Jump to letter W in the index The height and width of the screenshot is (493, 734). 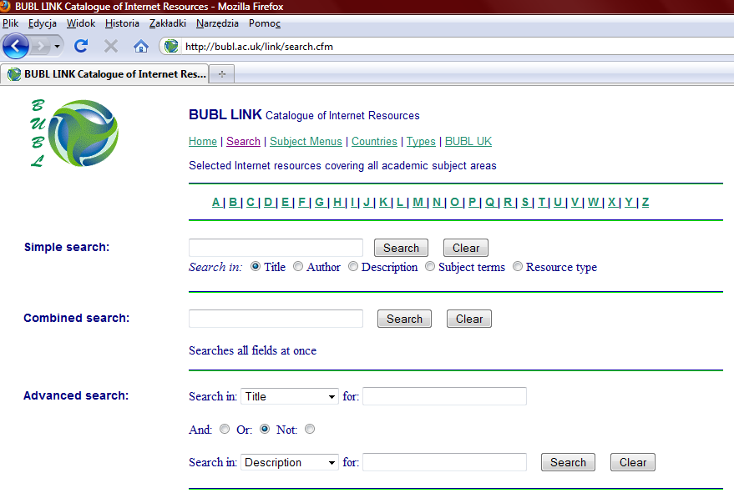tap(594, 202)
